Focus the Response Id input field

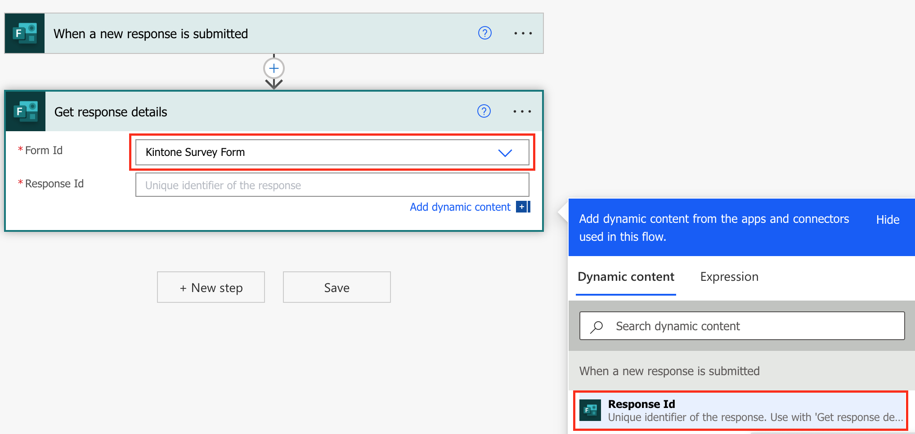coord(332,185)
